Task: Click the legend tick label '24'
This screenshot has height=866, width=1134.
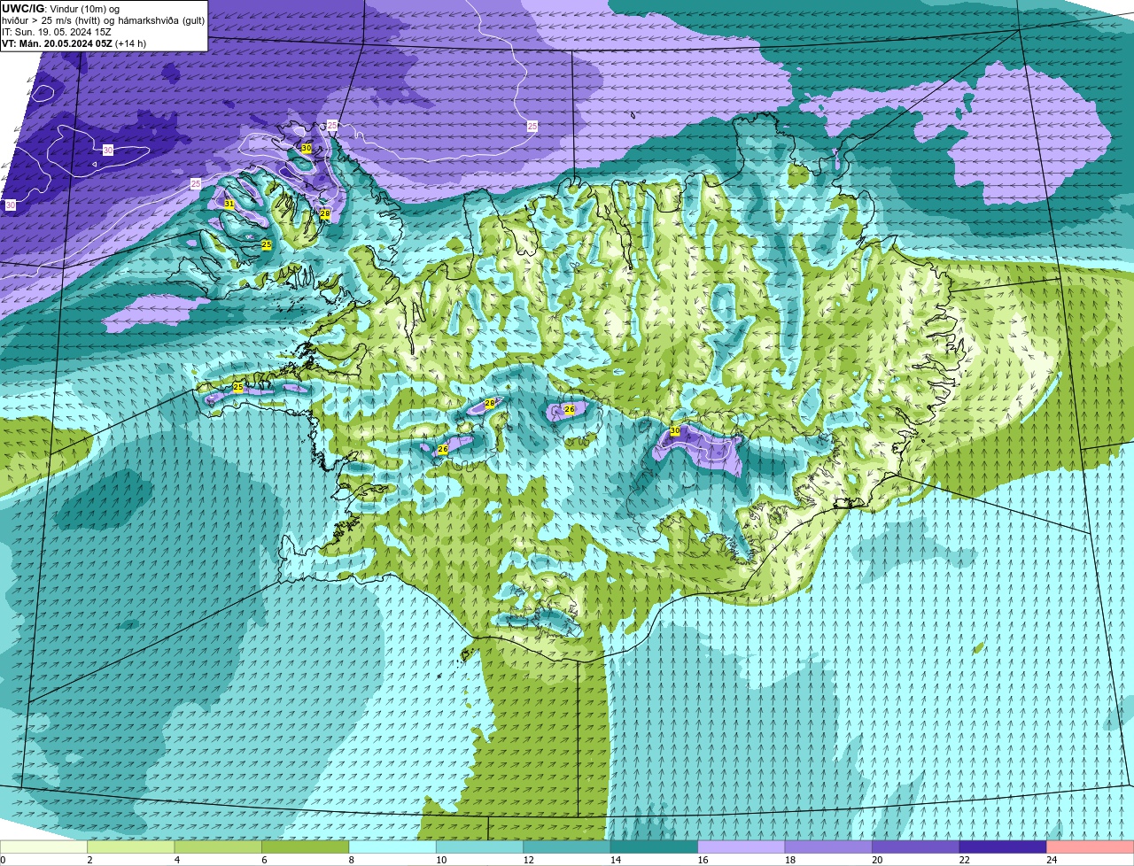Action: pyautogui.click(x=1052, y=860)
